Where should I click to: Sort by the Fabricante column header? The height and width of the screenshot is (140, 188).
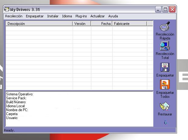pyautogui.click(x=129, y=24)
